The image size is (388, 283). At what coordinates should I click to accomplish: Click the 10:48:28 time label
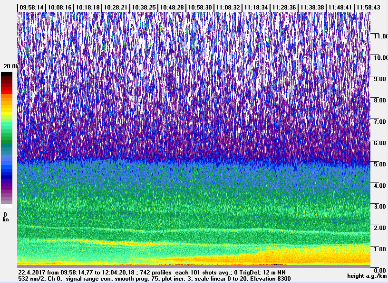[x=172, y=8]
